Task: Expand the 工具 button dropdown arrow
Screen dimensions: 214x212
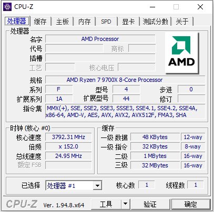Action: (x=125, y=204)
